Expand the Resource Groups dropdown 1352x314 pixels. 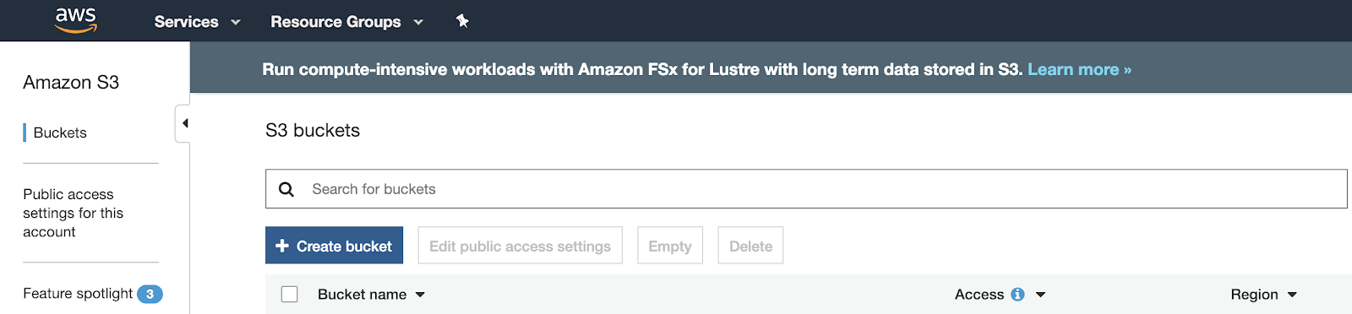[346, 22]
